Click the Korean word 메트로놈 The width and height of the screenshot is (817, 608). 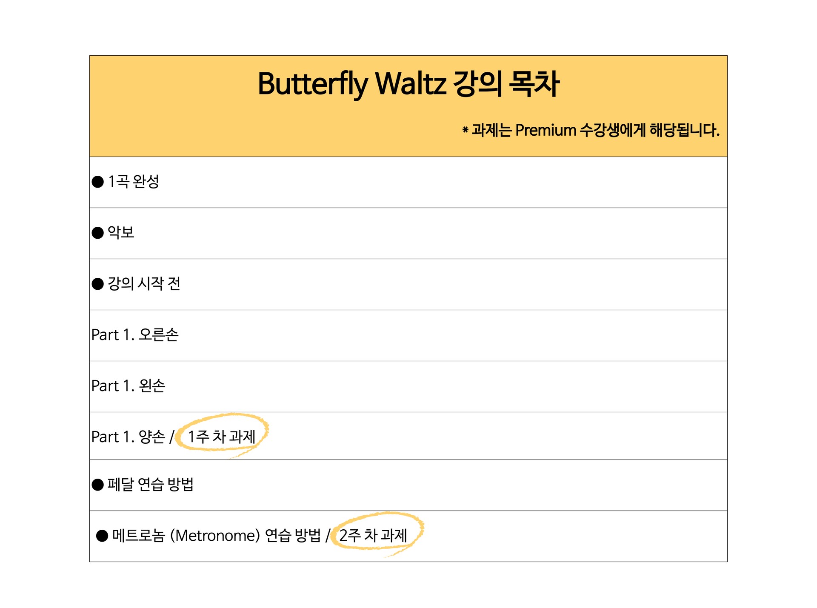click(x=138, y=535)
